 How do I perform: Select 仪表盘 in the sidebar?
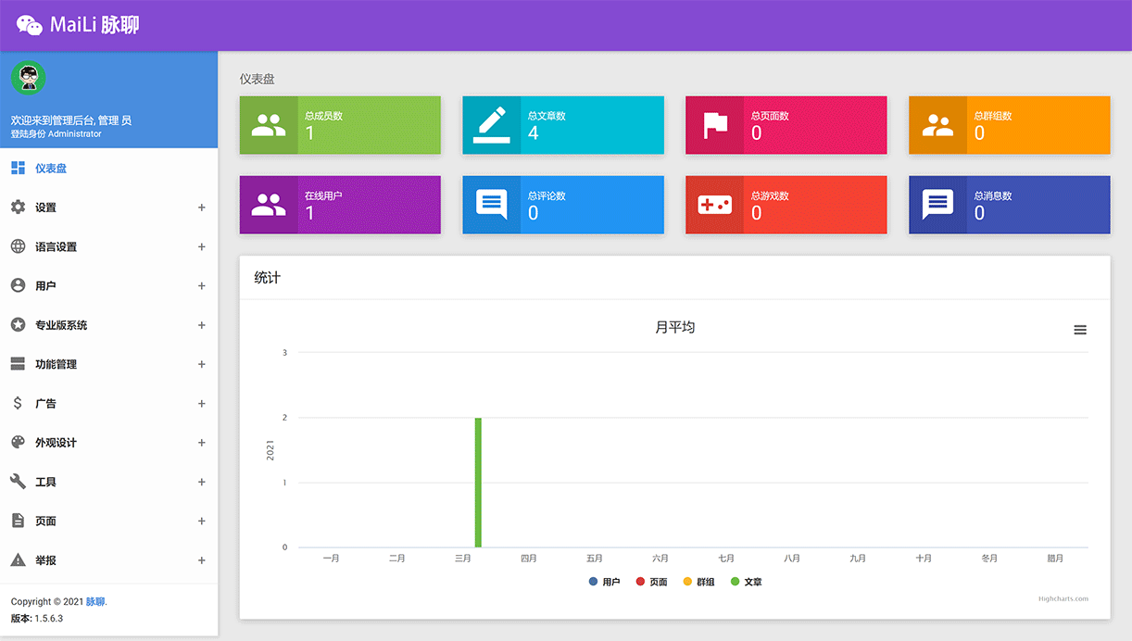(x=51, y=169)
